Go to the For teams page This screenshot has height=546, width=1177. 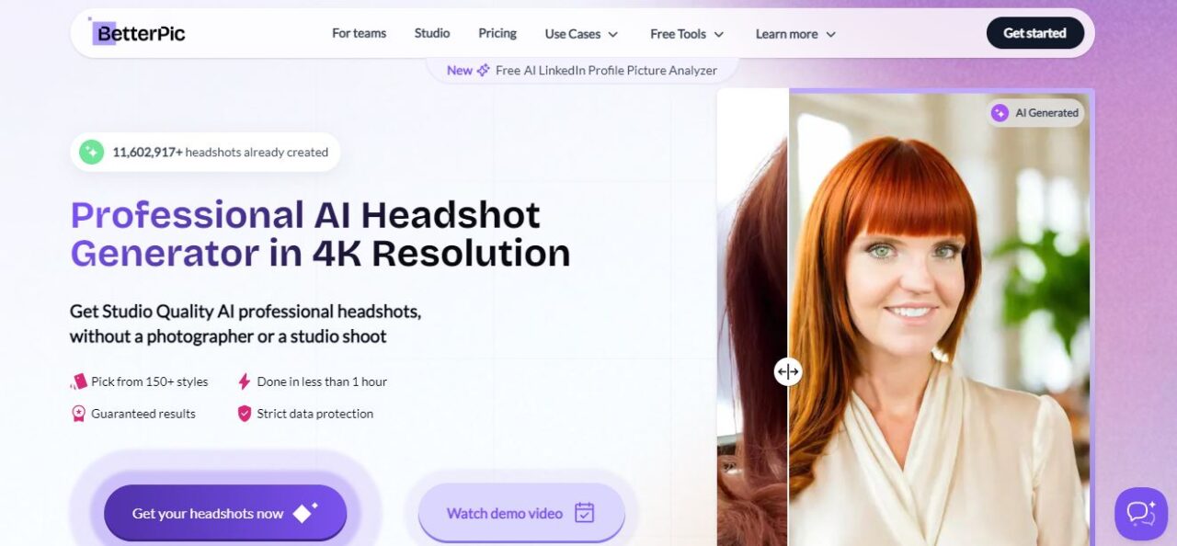click(x=359, y=33)
